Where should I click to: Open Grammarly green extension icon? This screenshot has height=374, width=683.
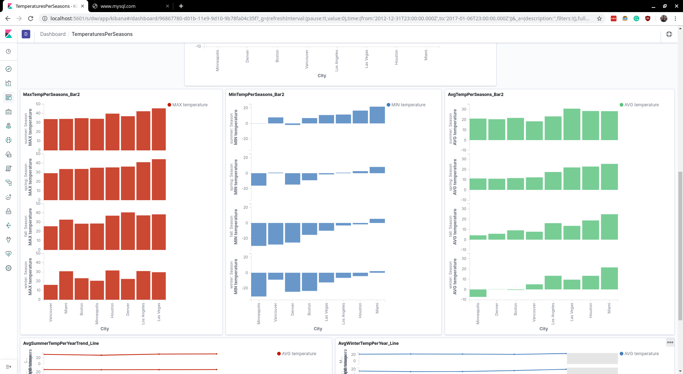636,18
